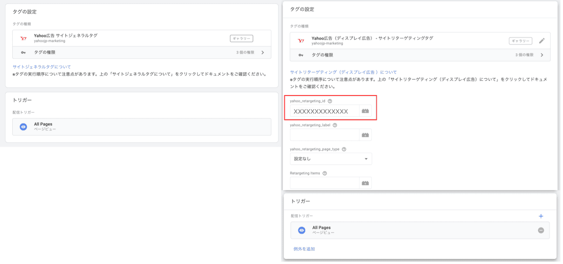This screenshot has width=563, height=264.
Task: Click 'タグの設定' heading in left panel
Action: (x=24, y=12)
